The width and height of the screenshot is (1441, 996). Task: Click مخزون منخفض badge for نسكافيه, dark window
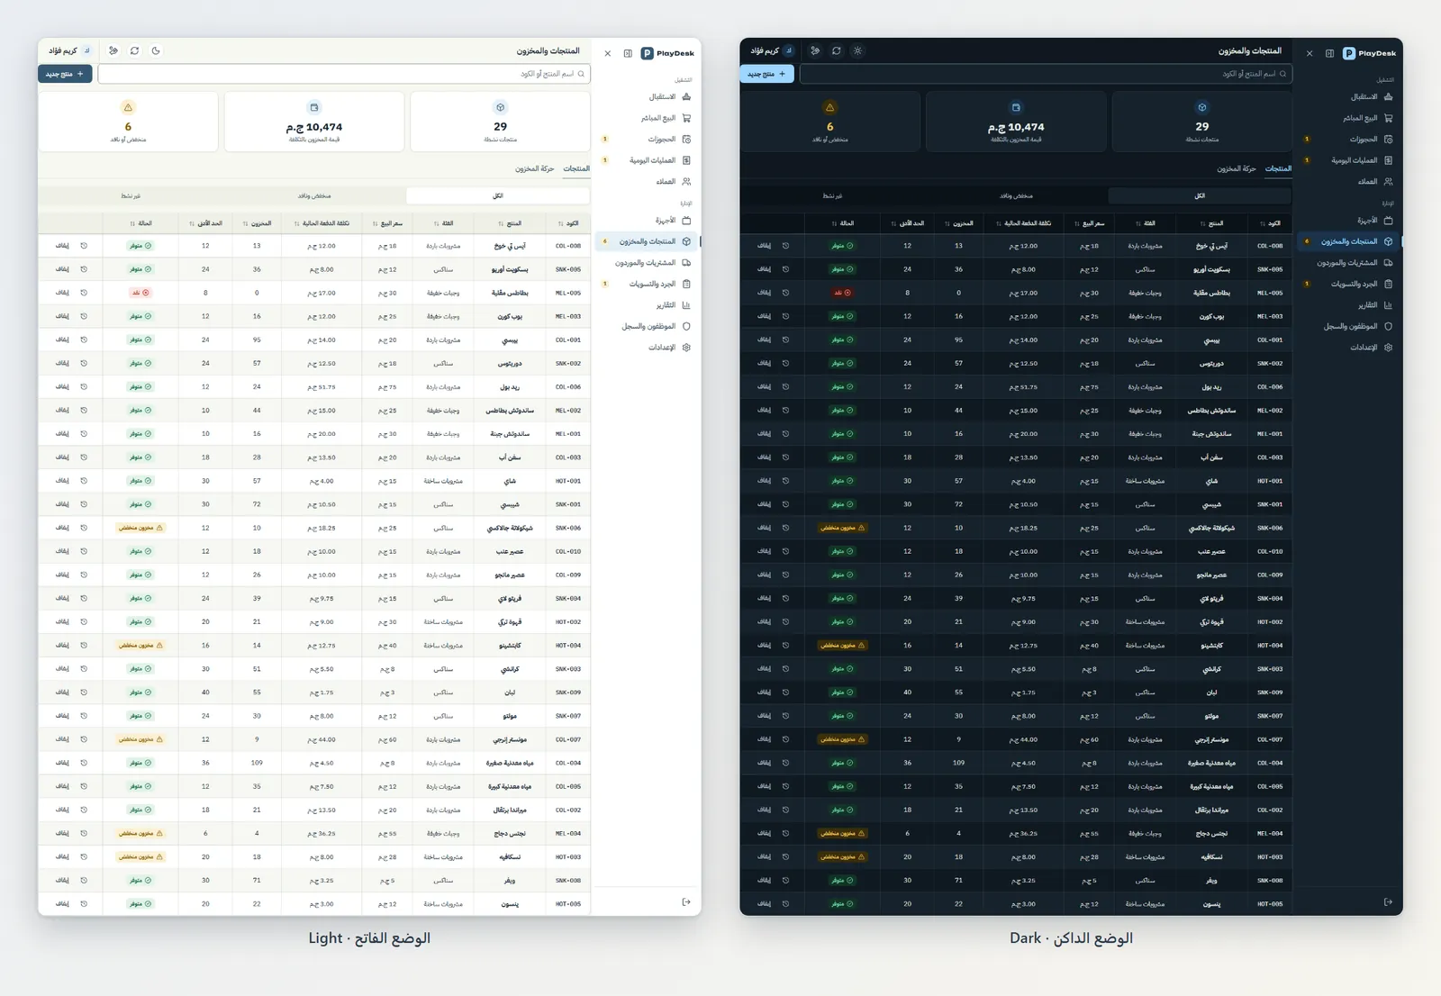click(x=842, y=856)
